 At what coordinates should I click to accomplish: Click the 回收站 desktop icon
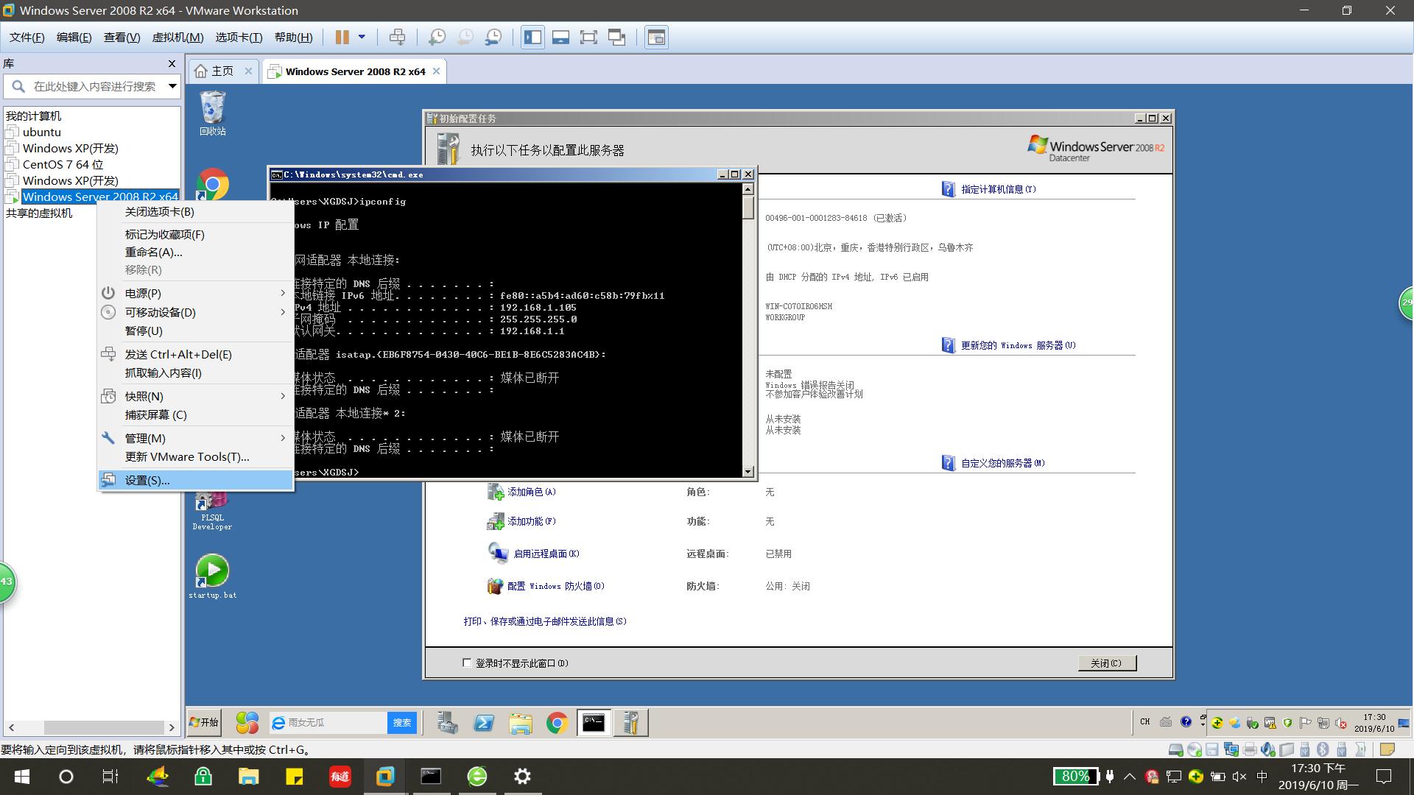tap(213, 113)
